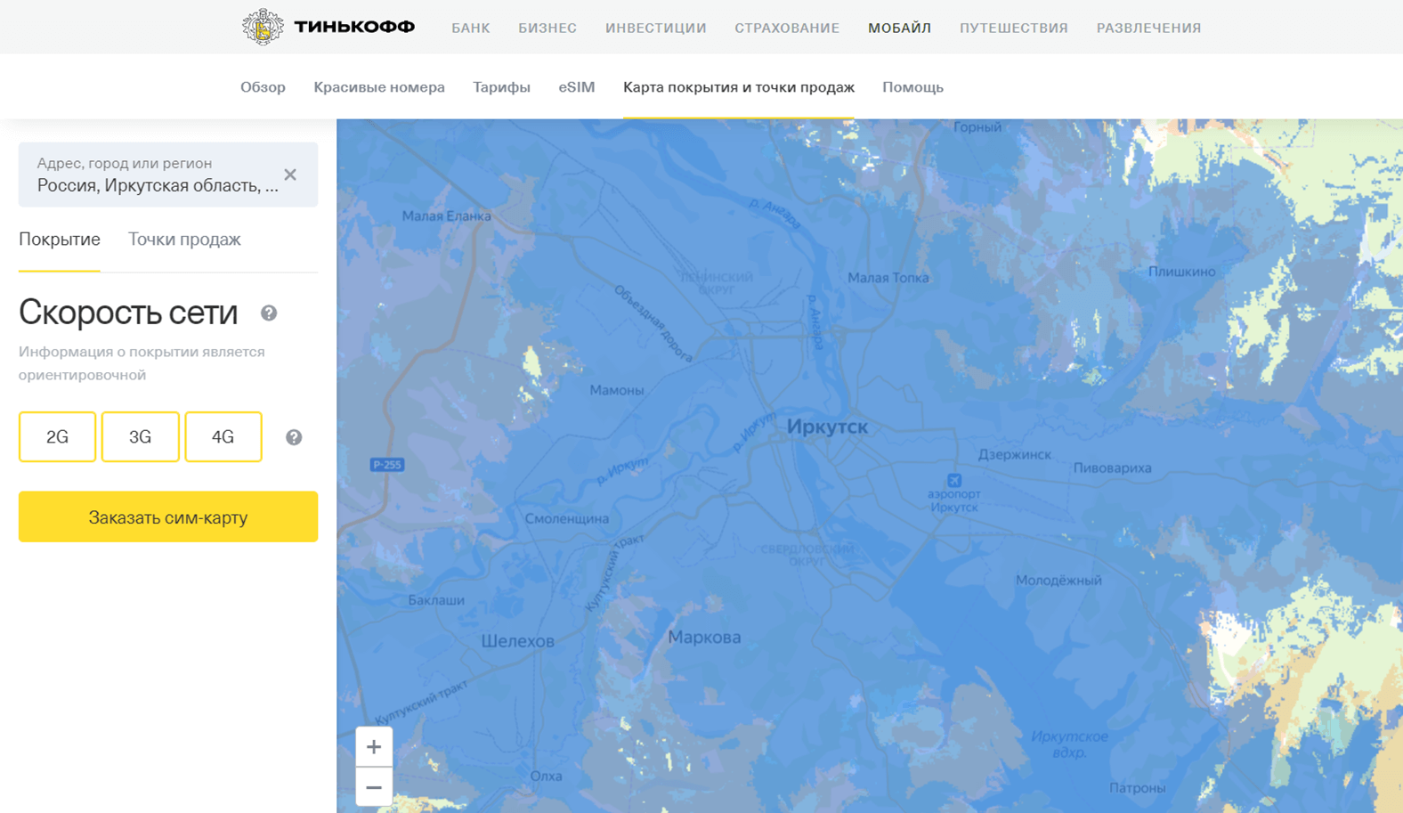Click the Tinkoff crest logo

(x=263, y=27)
